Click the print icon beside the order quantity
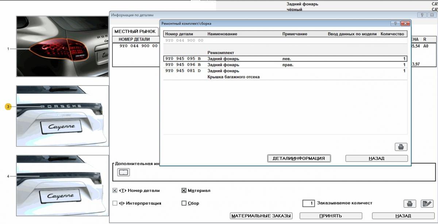 coord(410,204)
